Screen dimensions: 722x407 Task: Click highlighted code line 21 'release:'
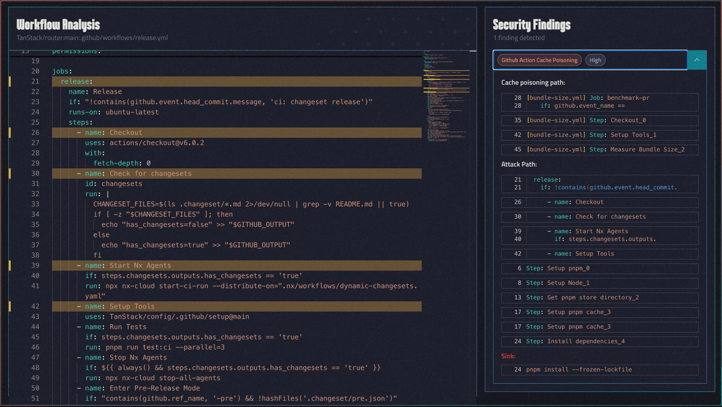pos(237,81)
